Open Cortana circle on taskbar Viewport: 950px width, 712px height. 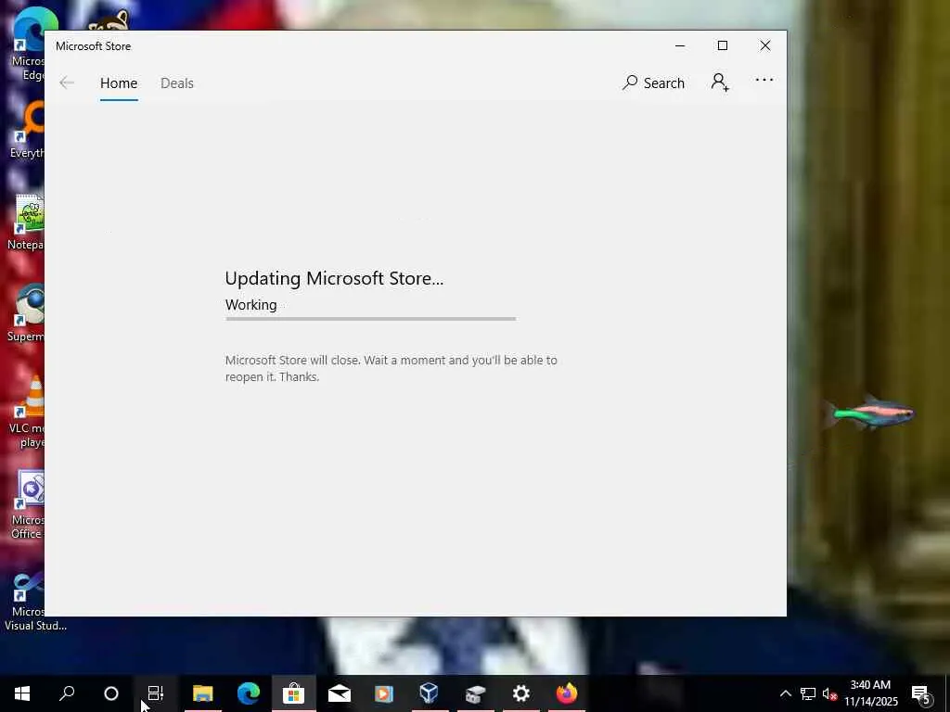[x=111, y=693]
